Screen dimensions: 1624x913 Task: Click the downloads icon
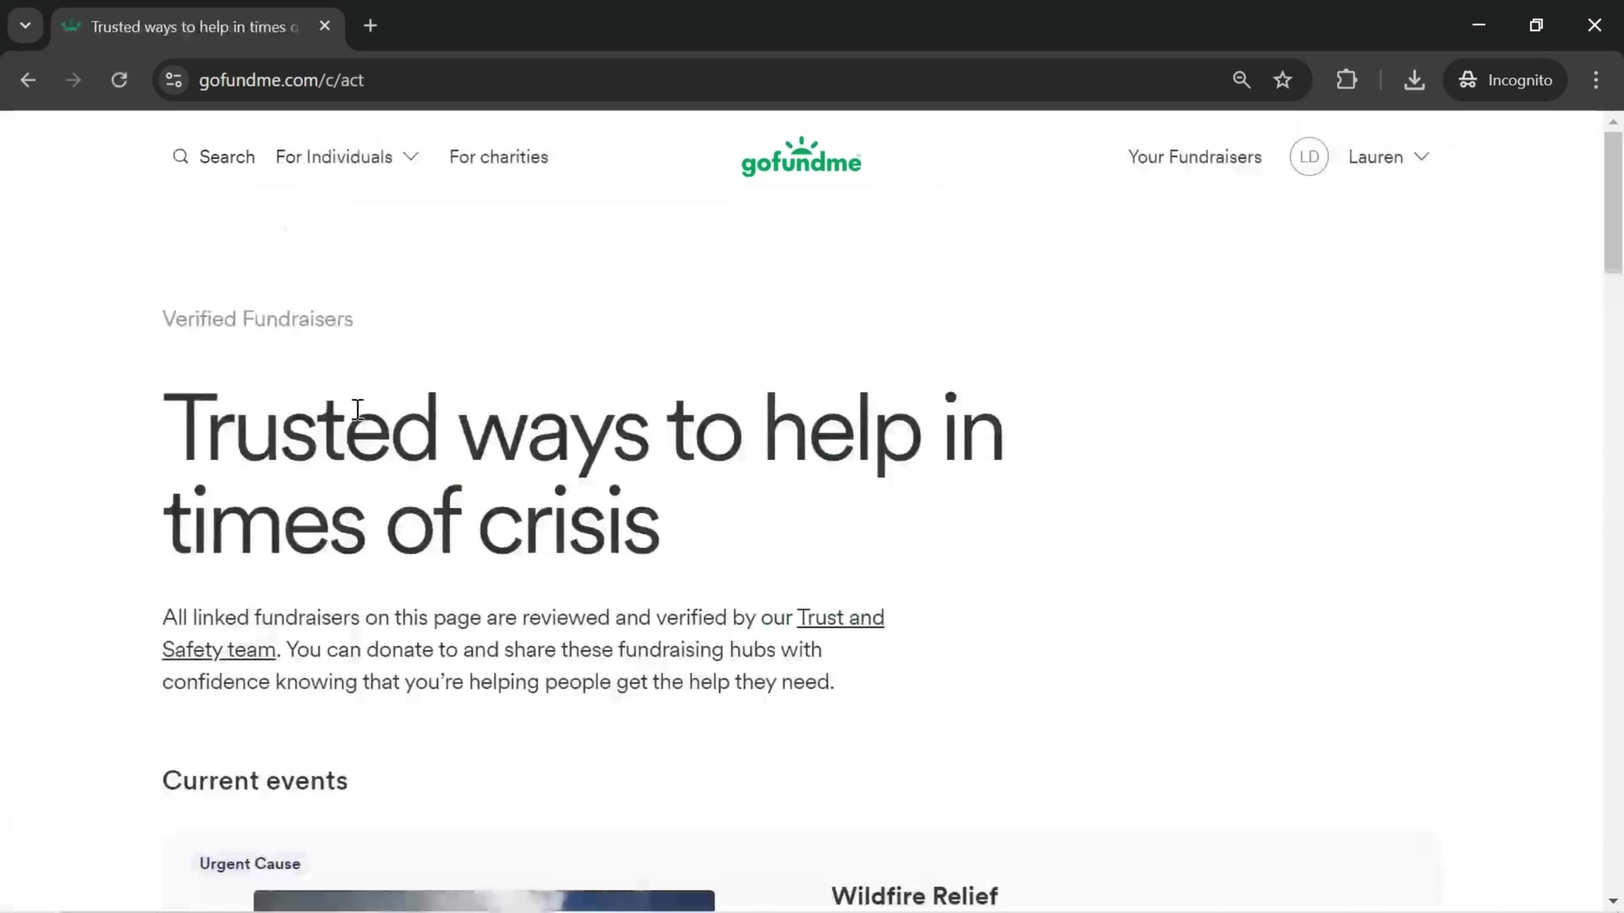click(x=1414, y=79)
